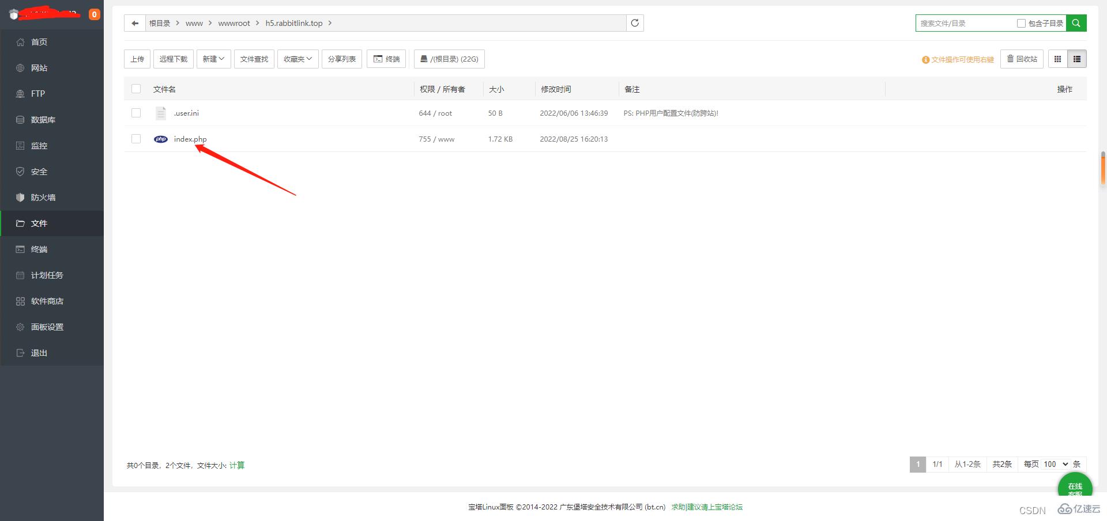This screenshot has width=1107, height=521.
Task: Click the index.php PHP file icon
Action: click(x=161, y=139)
